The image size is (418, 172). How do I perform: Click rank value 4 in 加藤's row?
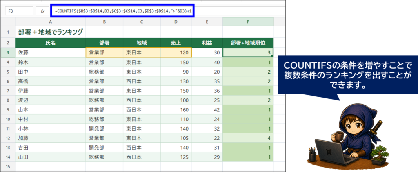[x=248, y=138]
